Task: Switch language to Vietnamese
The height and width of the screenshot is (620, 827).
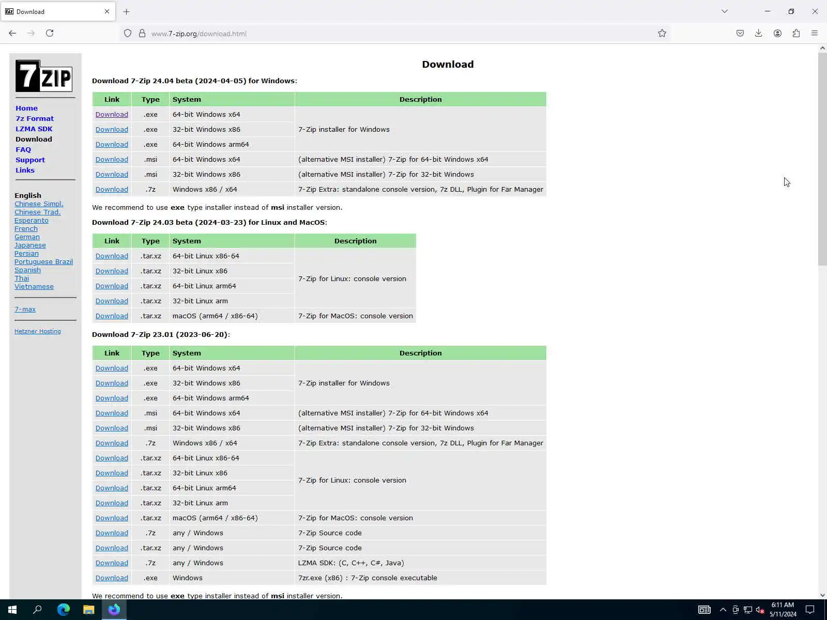Action: 34,286
